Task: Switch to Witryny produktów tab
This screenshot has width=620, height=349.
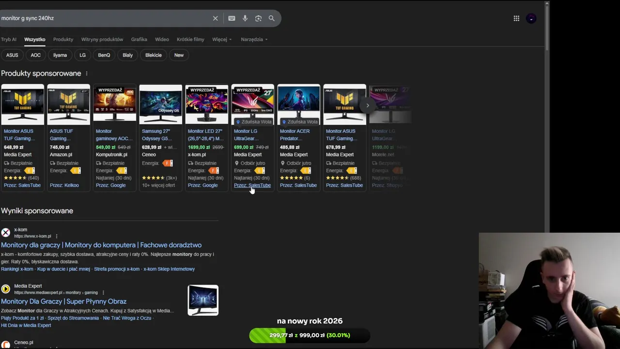Action: point(102,39)
